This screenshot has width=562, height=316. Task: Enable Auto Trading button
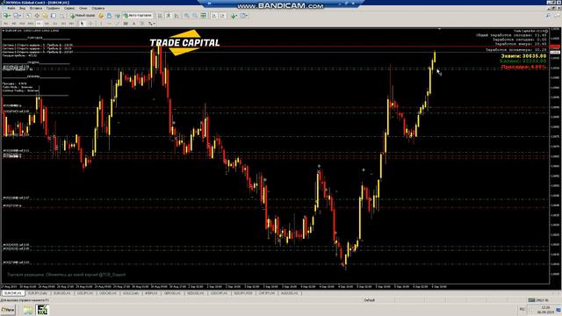pos(138,16)
